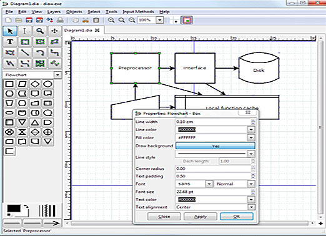326x236 pixels.
Task: Open the Flowchart sheet dropdown
Action: point(57,75)
